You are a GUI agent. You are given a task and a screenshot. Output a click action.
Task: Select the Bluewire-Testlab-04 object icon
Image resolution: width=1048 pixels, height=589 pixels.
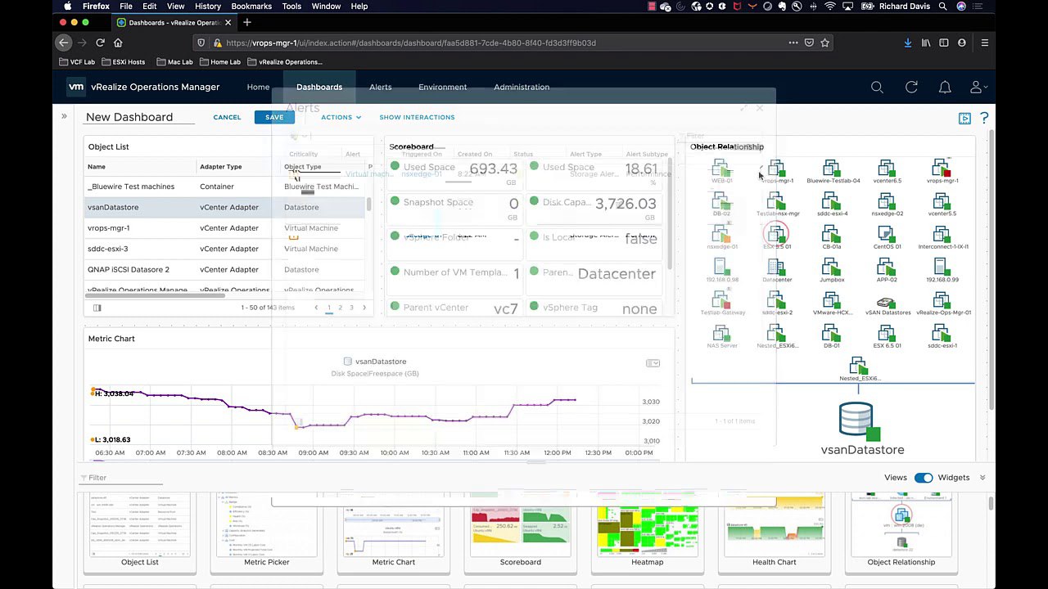pos(832,169)
